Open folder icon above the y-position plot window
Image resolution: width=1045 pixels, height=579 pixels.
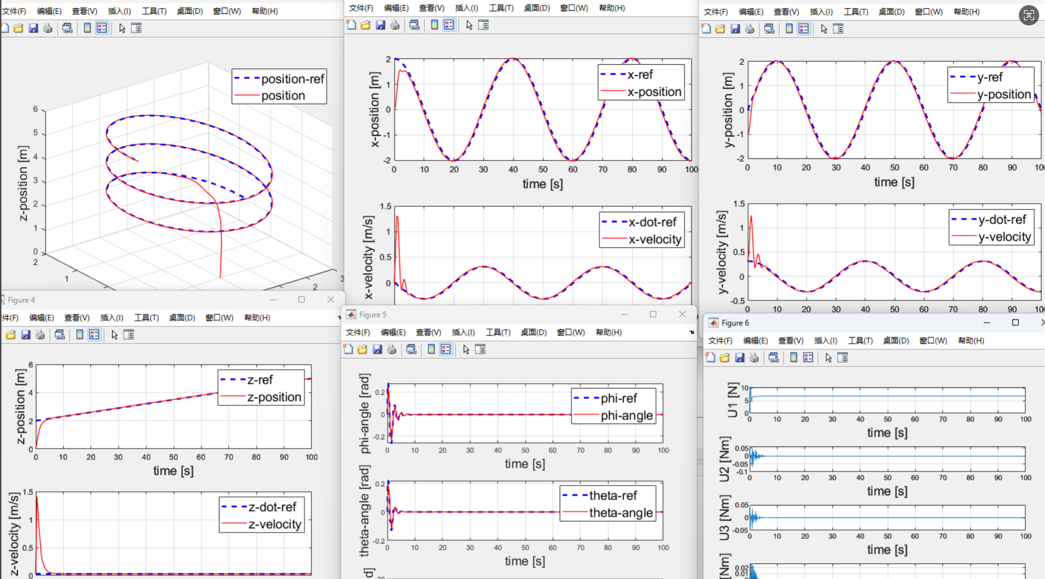pyautogui.click(x=721, y=29)
